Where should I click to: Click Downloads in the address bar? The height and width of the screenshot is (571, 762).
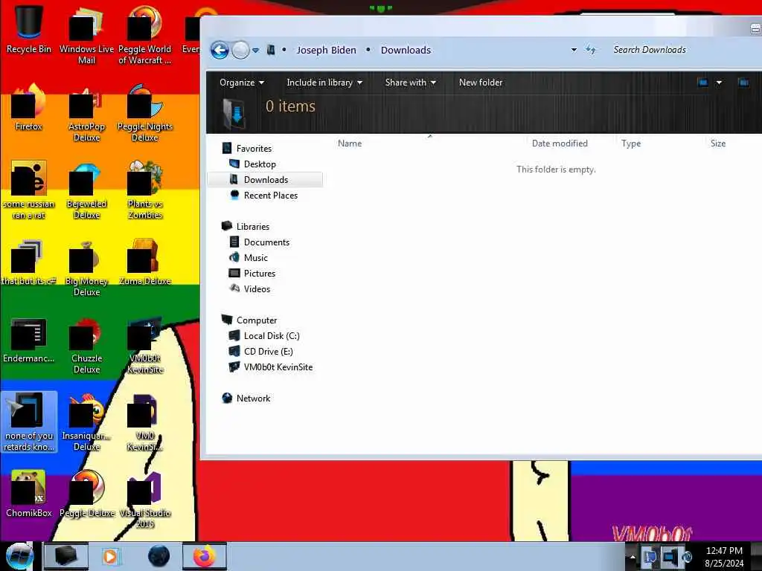tap(406, 50)
